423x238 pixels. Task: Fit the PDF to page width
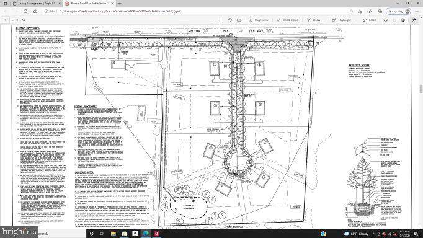click(239, 20)
